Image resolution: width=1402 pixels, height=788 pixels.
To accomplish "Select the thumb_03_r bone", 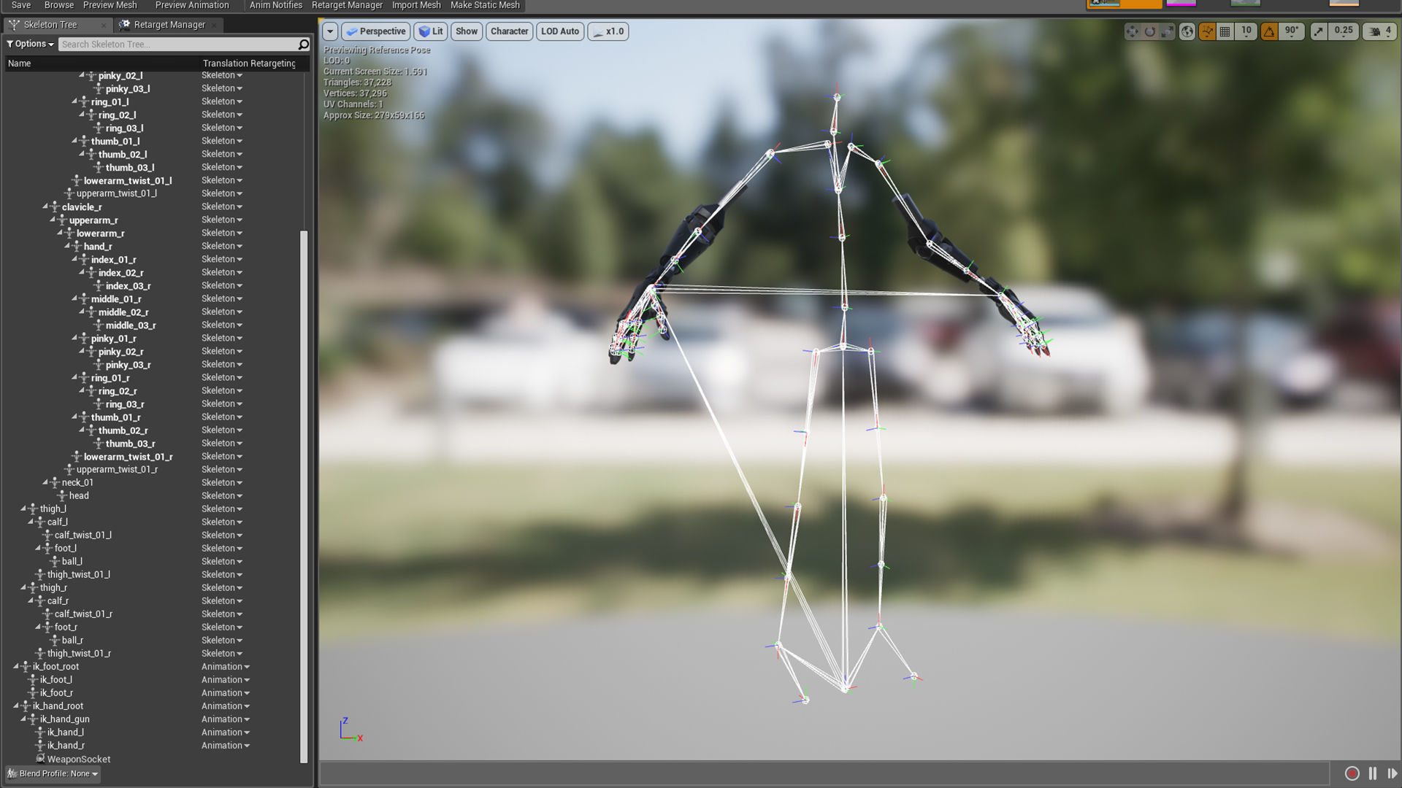I will pos(130,444).
